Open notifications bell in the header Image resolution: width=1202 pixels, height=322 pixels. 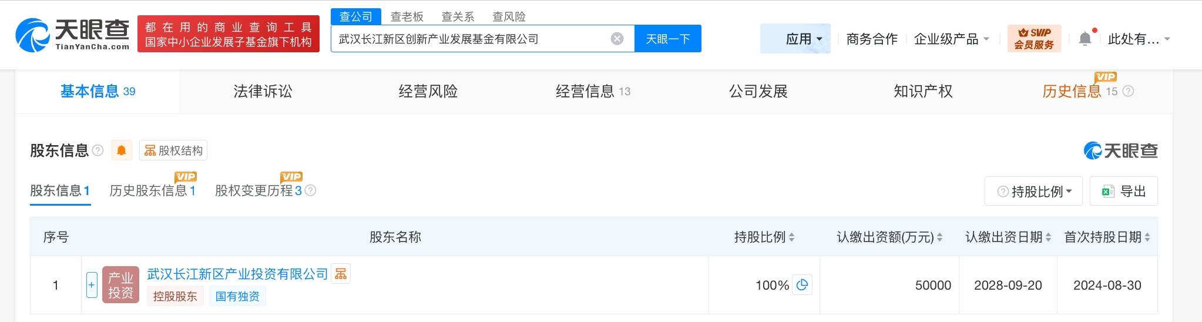pos(1085,39)
